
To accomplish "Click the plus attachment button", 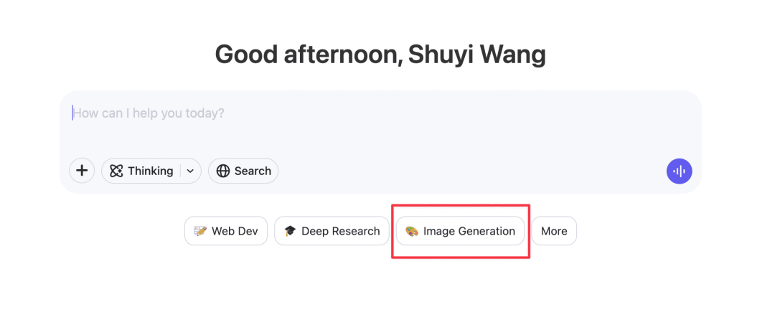I will [x=82, y=171].
